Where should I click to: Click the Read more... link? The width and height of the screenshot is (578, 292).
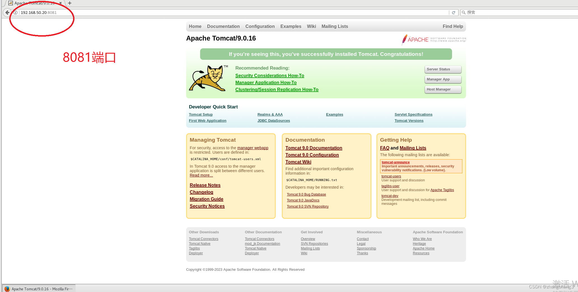coord(201,175)
